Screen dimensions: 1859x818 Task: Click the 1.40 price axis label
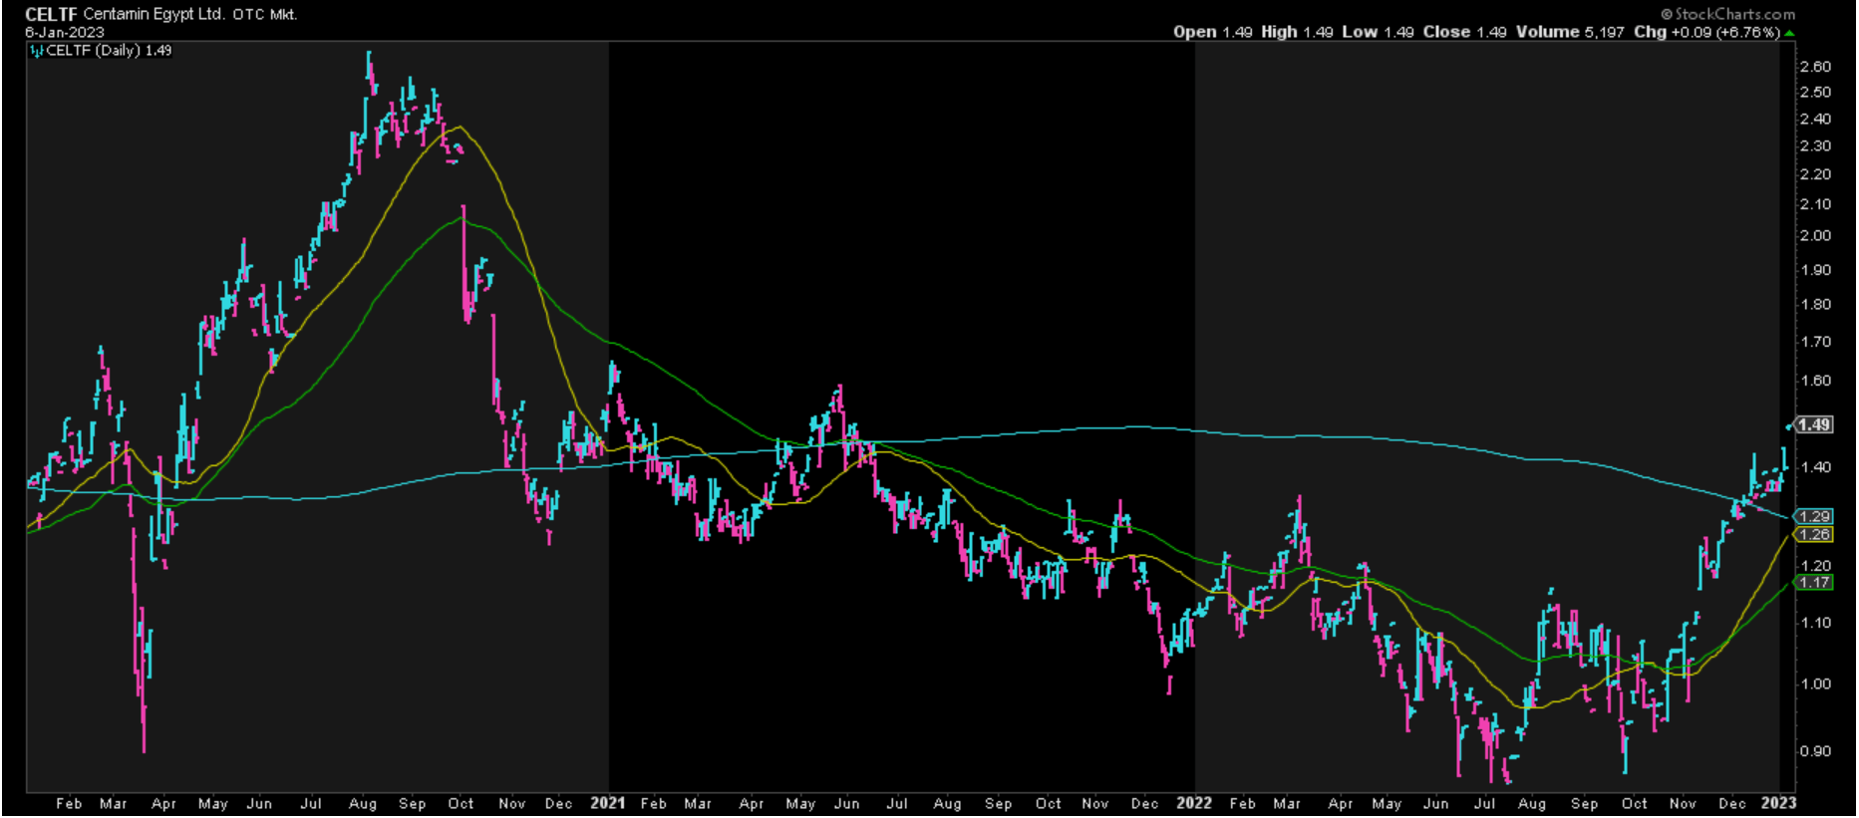pos(1815,466)
